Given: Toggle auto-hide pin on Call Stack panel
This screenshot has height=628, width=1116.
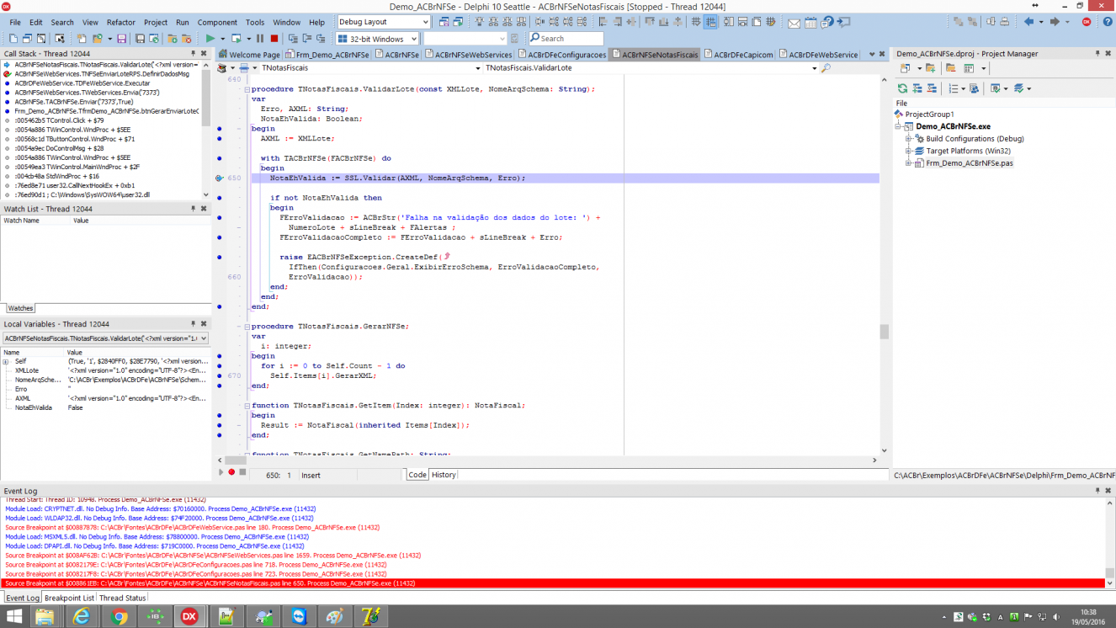Looking at the screenshot, I should click(x=193, y=54).
